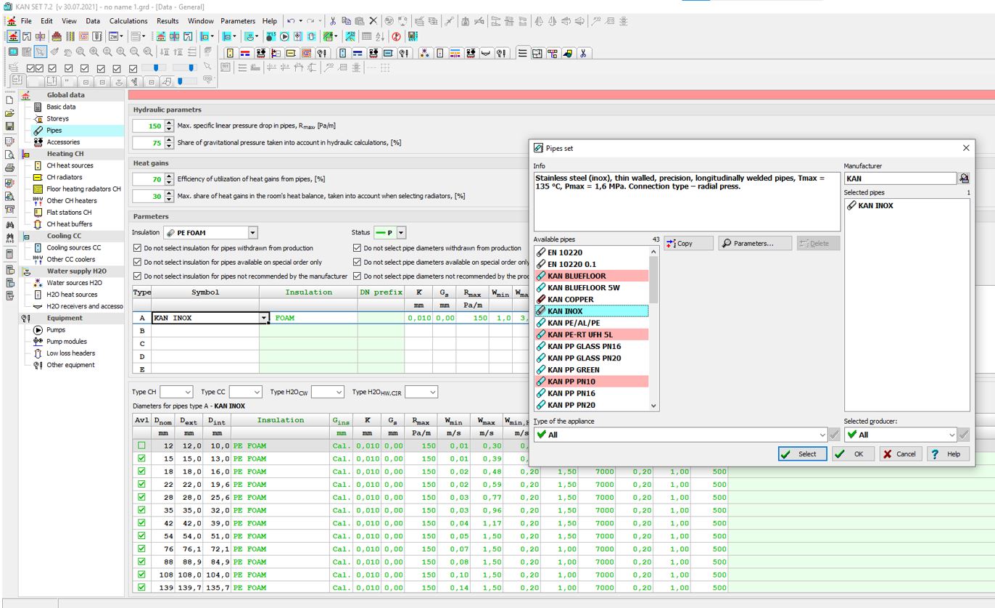Click the slider beside the tab-shaped toolbar buttons
Image resolution: width=995 pixels, height=608 pixels.
(186, 81)
